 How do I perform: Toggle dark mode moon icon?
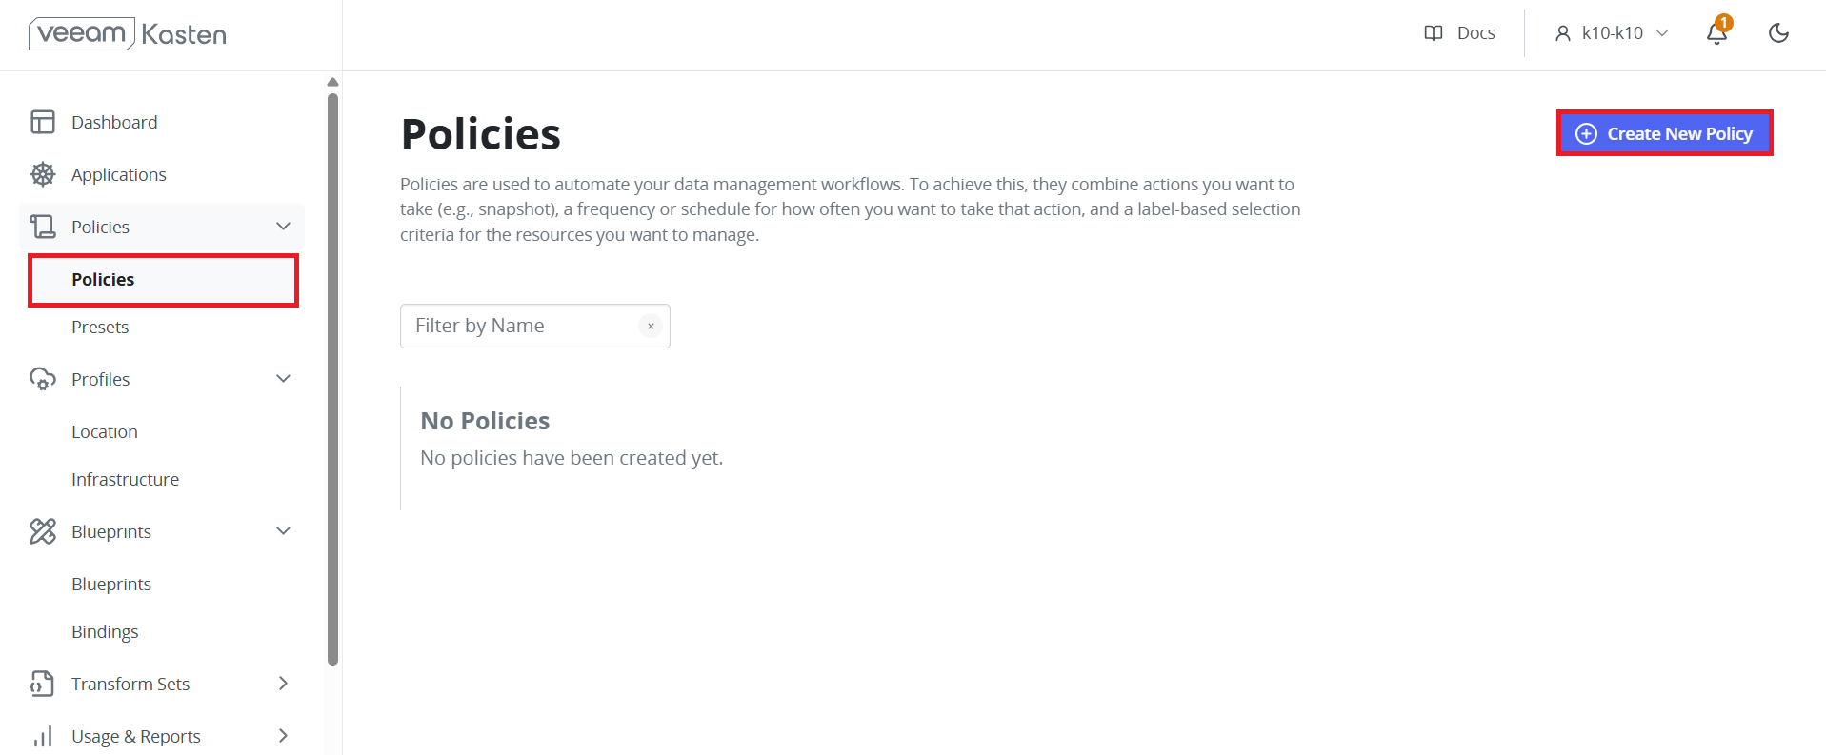(x=1778, y=33)
